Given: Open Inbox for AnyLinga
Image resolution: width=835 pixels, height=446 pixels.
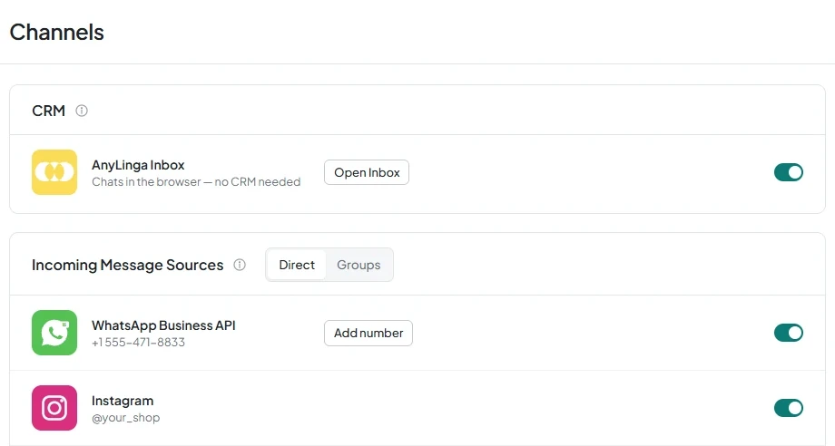Looking at the screenshot, I should click(x=367, y=172).
